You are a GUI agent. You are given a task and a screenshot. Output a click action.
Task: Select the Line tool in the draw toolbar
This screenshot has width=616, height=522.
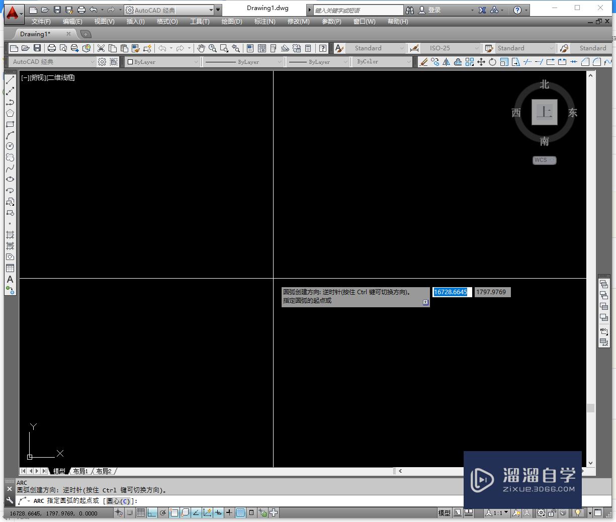click(x=10, y=79)
